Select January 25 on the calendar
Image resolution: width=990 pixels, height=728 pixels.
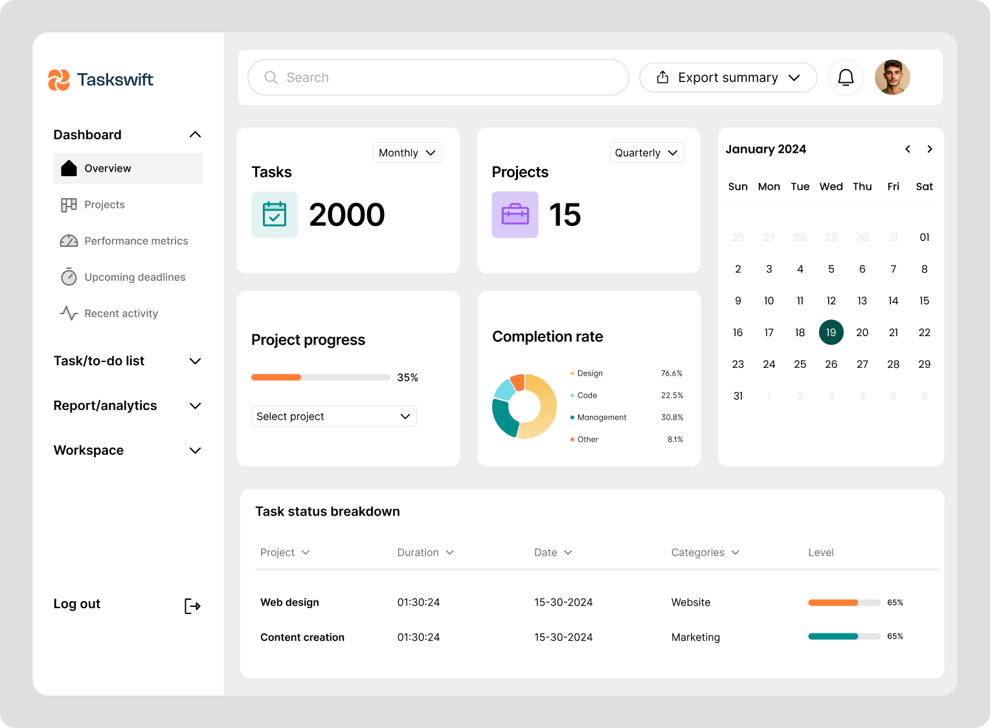[800, 364]
